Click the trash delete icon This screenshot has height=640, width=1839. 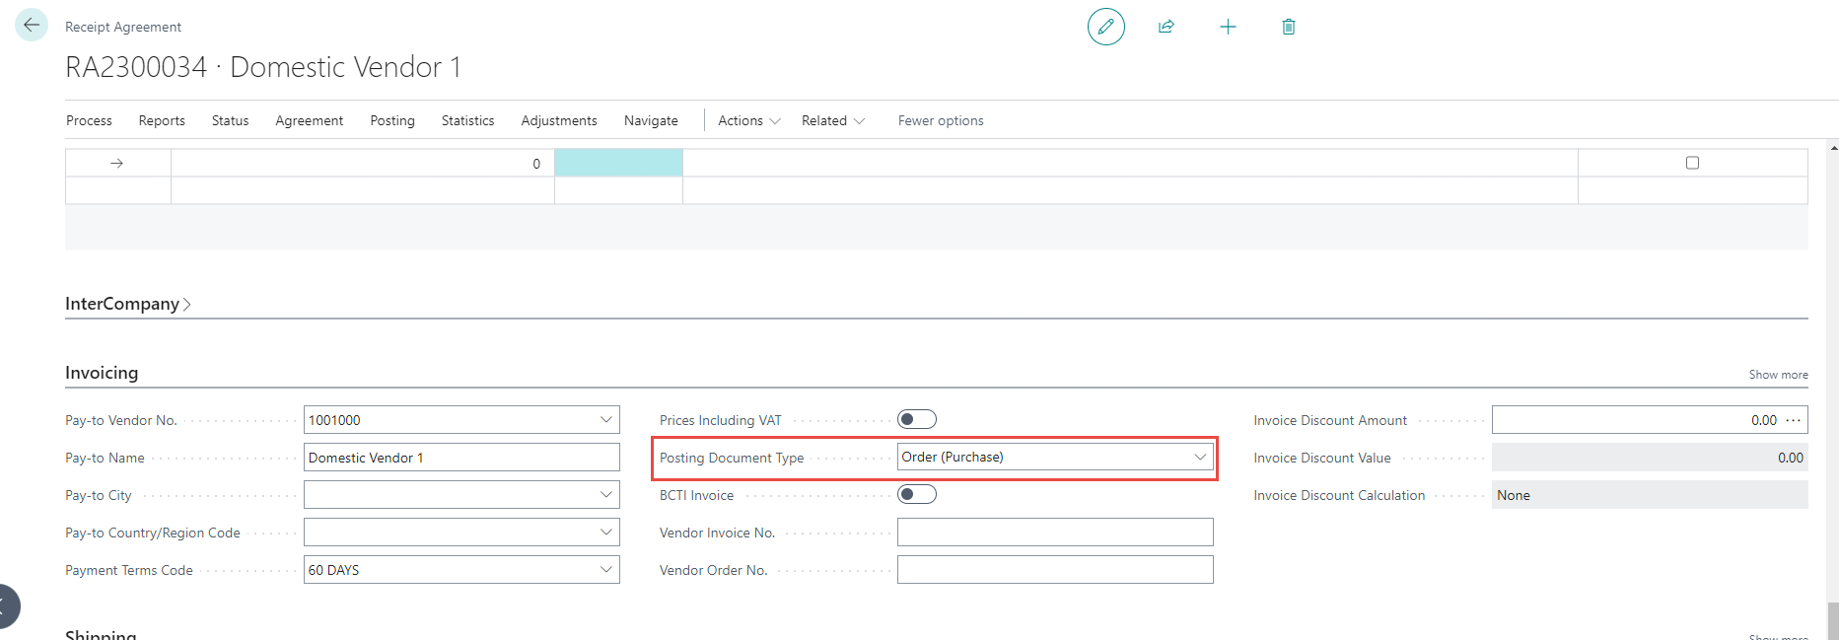[x=1288, y=27]
